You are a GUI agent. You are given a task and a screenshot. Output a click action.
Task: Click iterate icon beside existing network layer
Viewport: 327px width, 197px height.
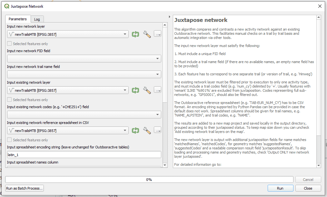click(135, 90)
